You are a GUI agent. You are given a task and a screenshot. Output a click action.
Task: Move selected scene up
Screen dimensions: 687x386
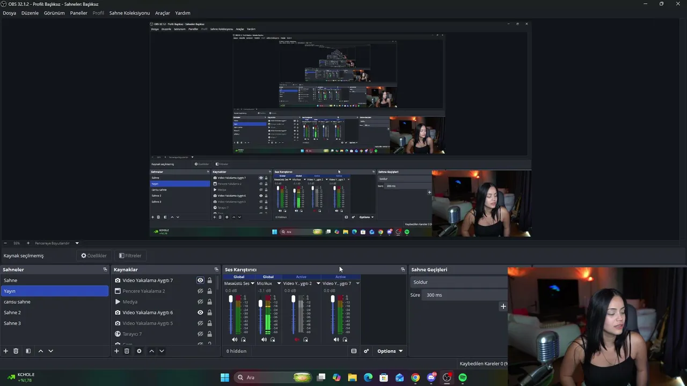pos(40,351)
